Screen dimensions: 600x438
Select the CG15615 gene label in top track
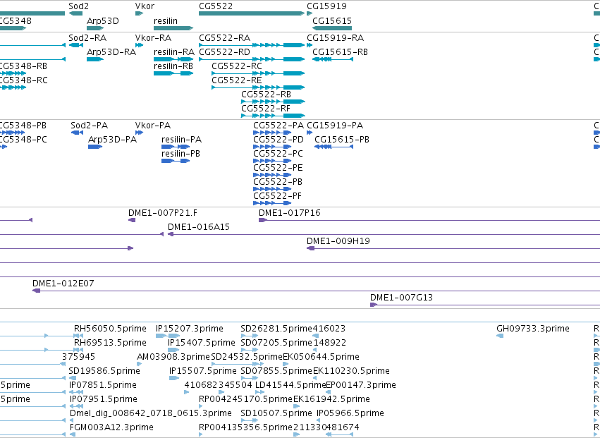332,20
